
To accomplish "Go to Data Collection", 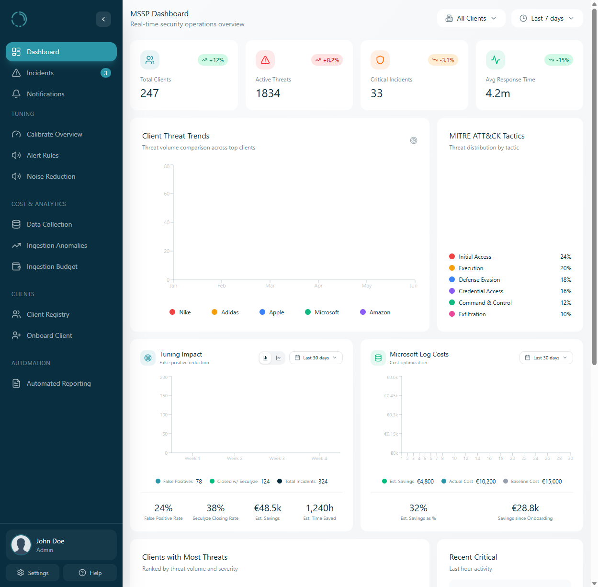I will (61, 224).
